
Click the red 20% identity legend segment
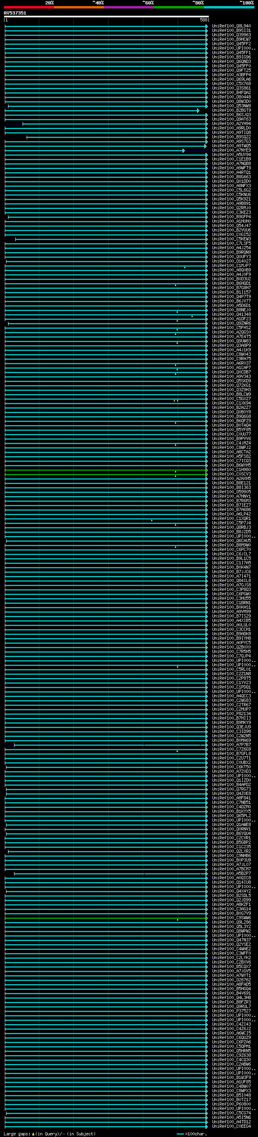(29, 7)
